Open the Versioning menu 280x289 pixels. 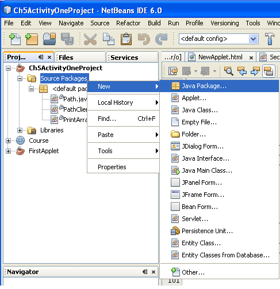[225, 23]
